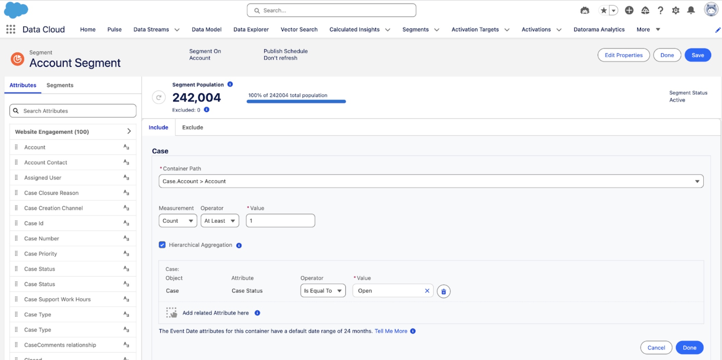
Task: Open the Datorama Analytics tab
Action: [599, 29]
